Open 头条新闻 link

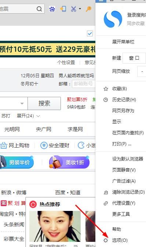point(14,224)
